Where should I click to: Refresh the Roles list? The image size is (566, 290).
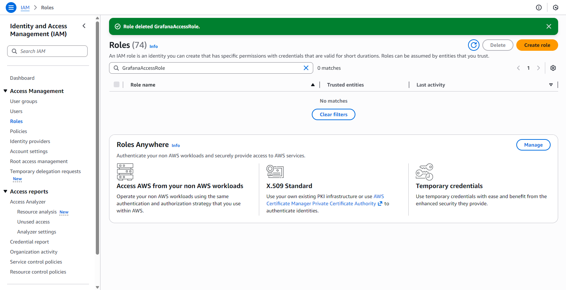pyautogui.click(x=474, y=45)
